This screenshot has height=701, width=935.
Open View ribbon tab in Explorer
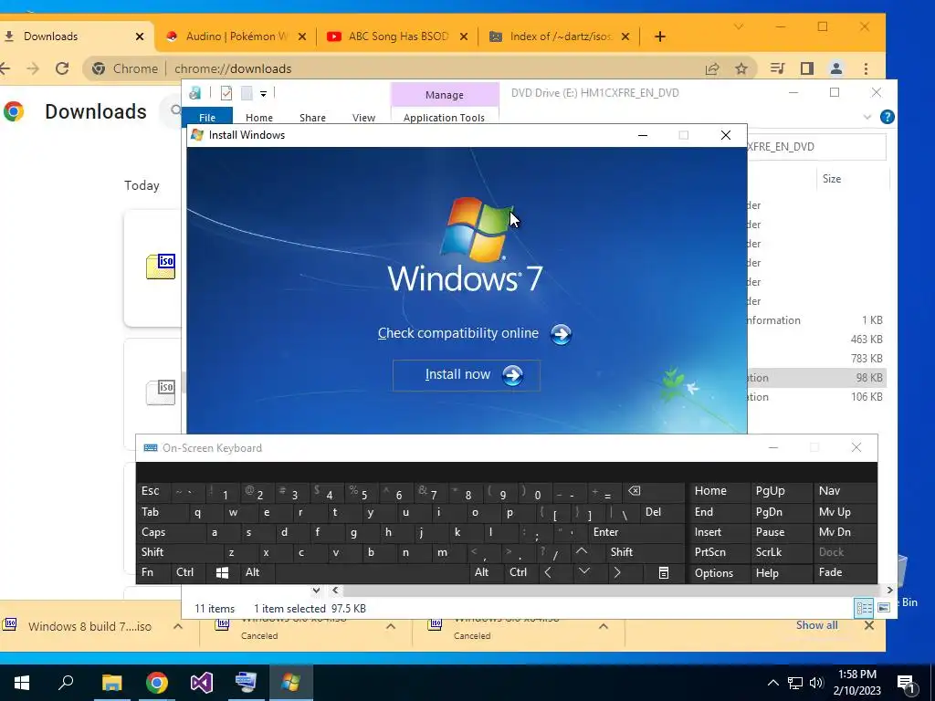(x=363, y=118)
